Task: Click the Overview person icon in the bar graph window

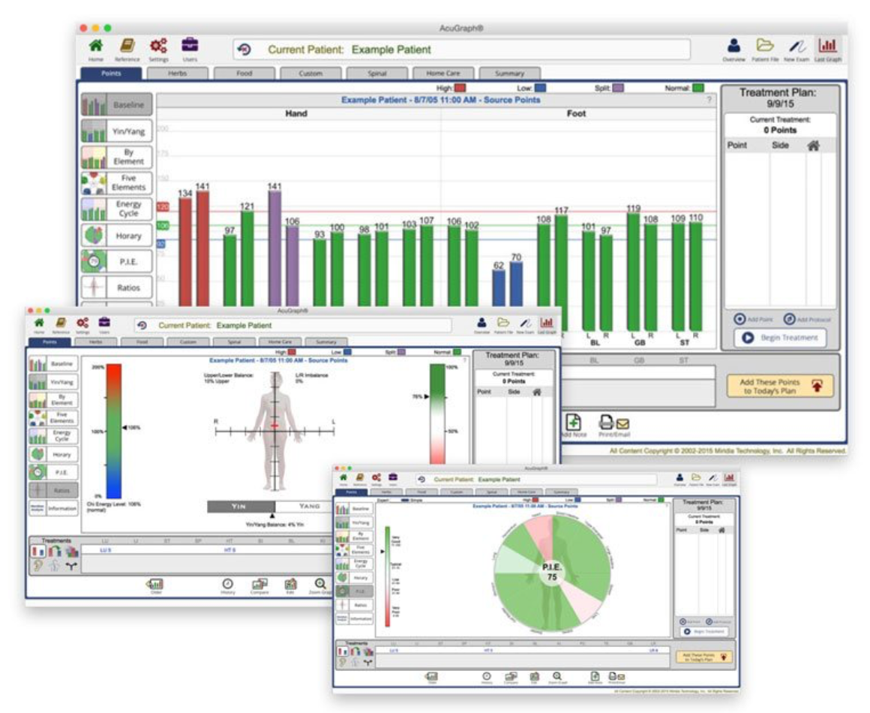Action: click(733, 47)
